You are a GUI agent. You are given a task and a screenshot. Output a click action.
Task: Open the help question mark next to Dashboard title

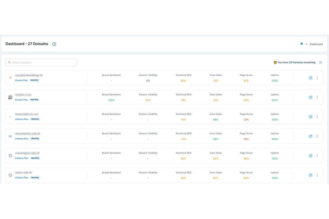[x=54, y=44]
